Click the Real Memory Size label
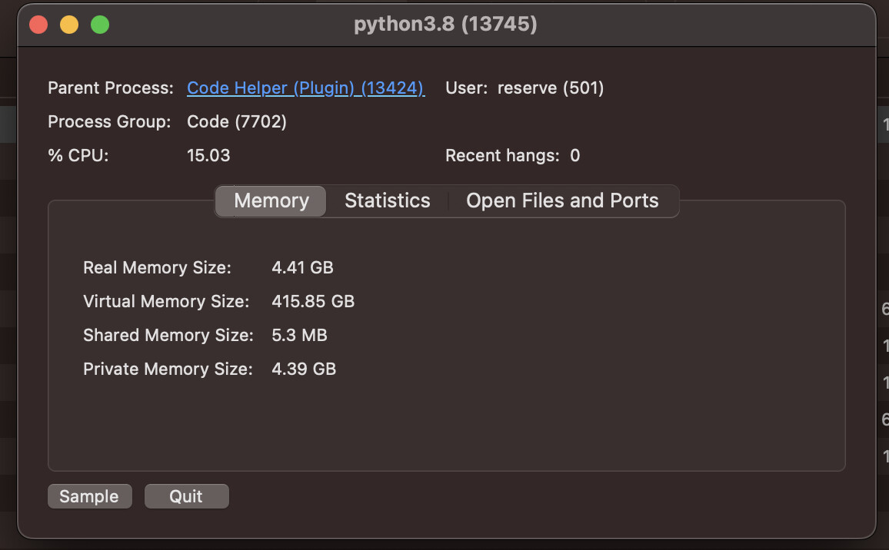This screenshot has height=550, width=889. point(157,267)
